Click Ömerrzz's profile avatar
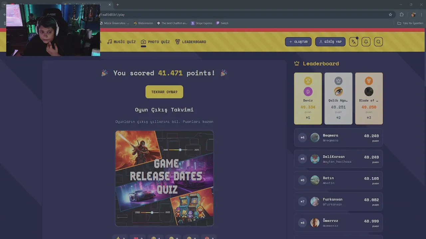The image size is (426, 239). coord(315,223)
